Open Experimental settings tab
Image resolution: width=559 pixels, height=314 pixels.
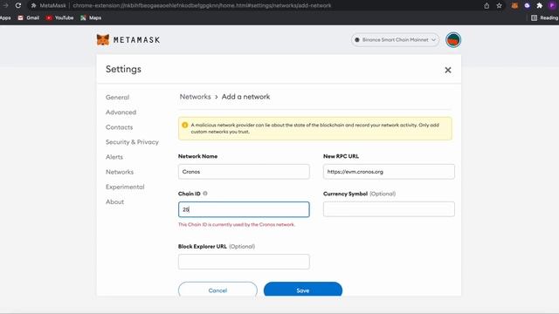click(x=125, y=187)
